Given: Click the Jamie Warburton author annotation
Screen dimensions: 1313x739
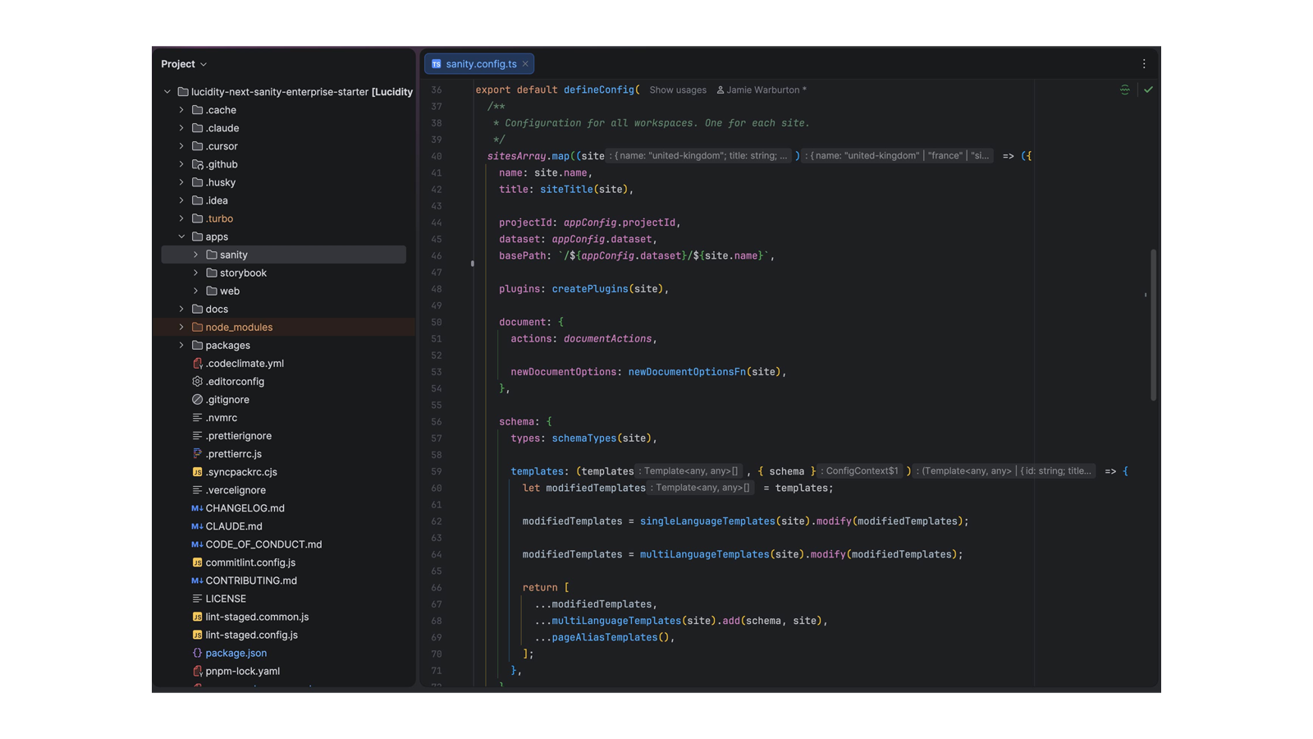Looking at the screenshot, I should (762, 90).
